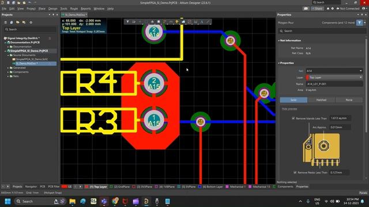Click the align objects chart icon in Active Bar
The image size is (369, 207).
[x=152, y=22]
